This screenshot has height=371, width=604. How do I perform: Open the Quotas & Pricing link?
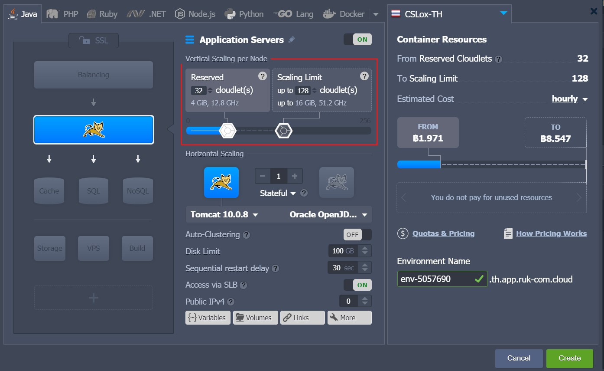coord(443,233)
